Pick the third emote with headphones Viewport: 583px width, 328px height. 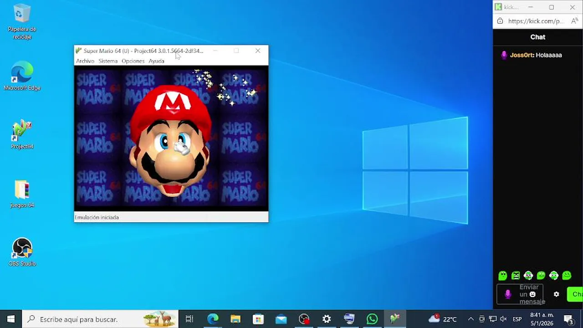pyautogui.click(x=528, y=275)
